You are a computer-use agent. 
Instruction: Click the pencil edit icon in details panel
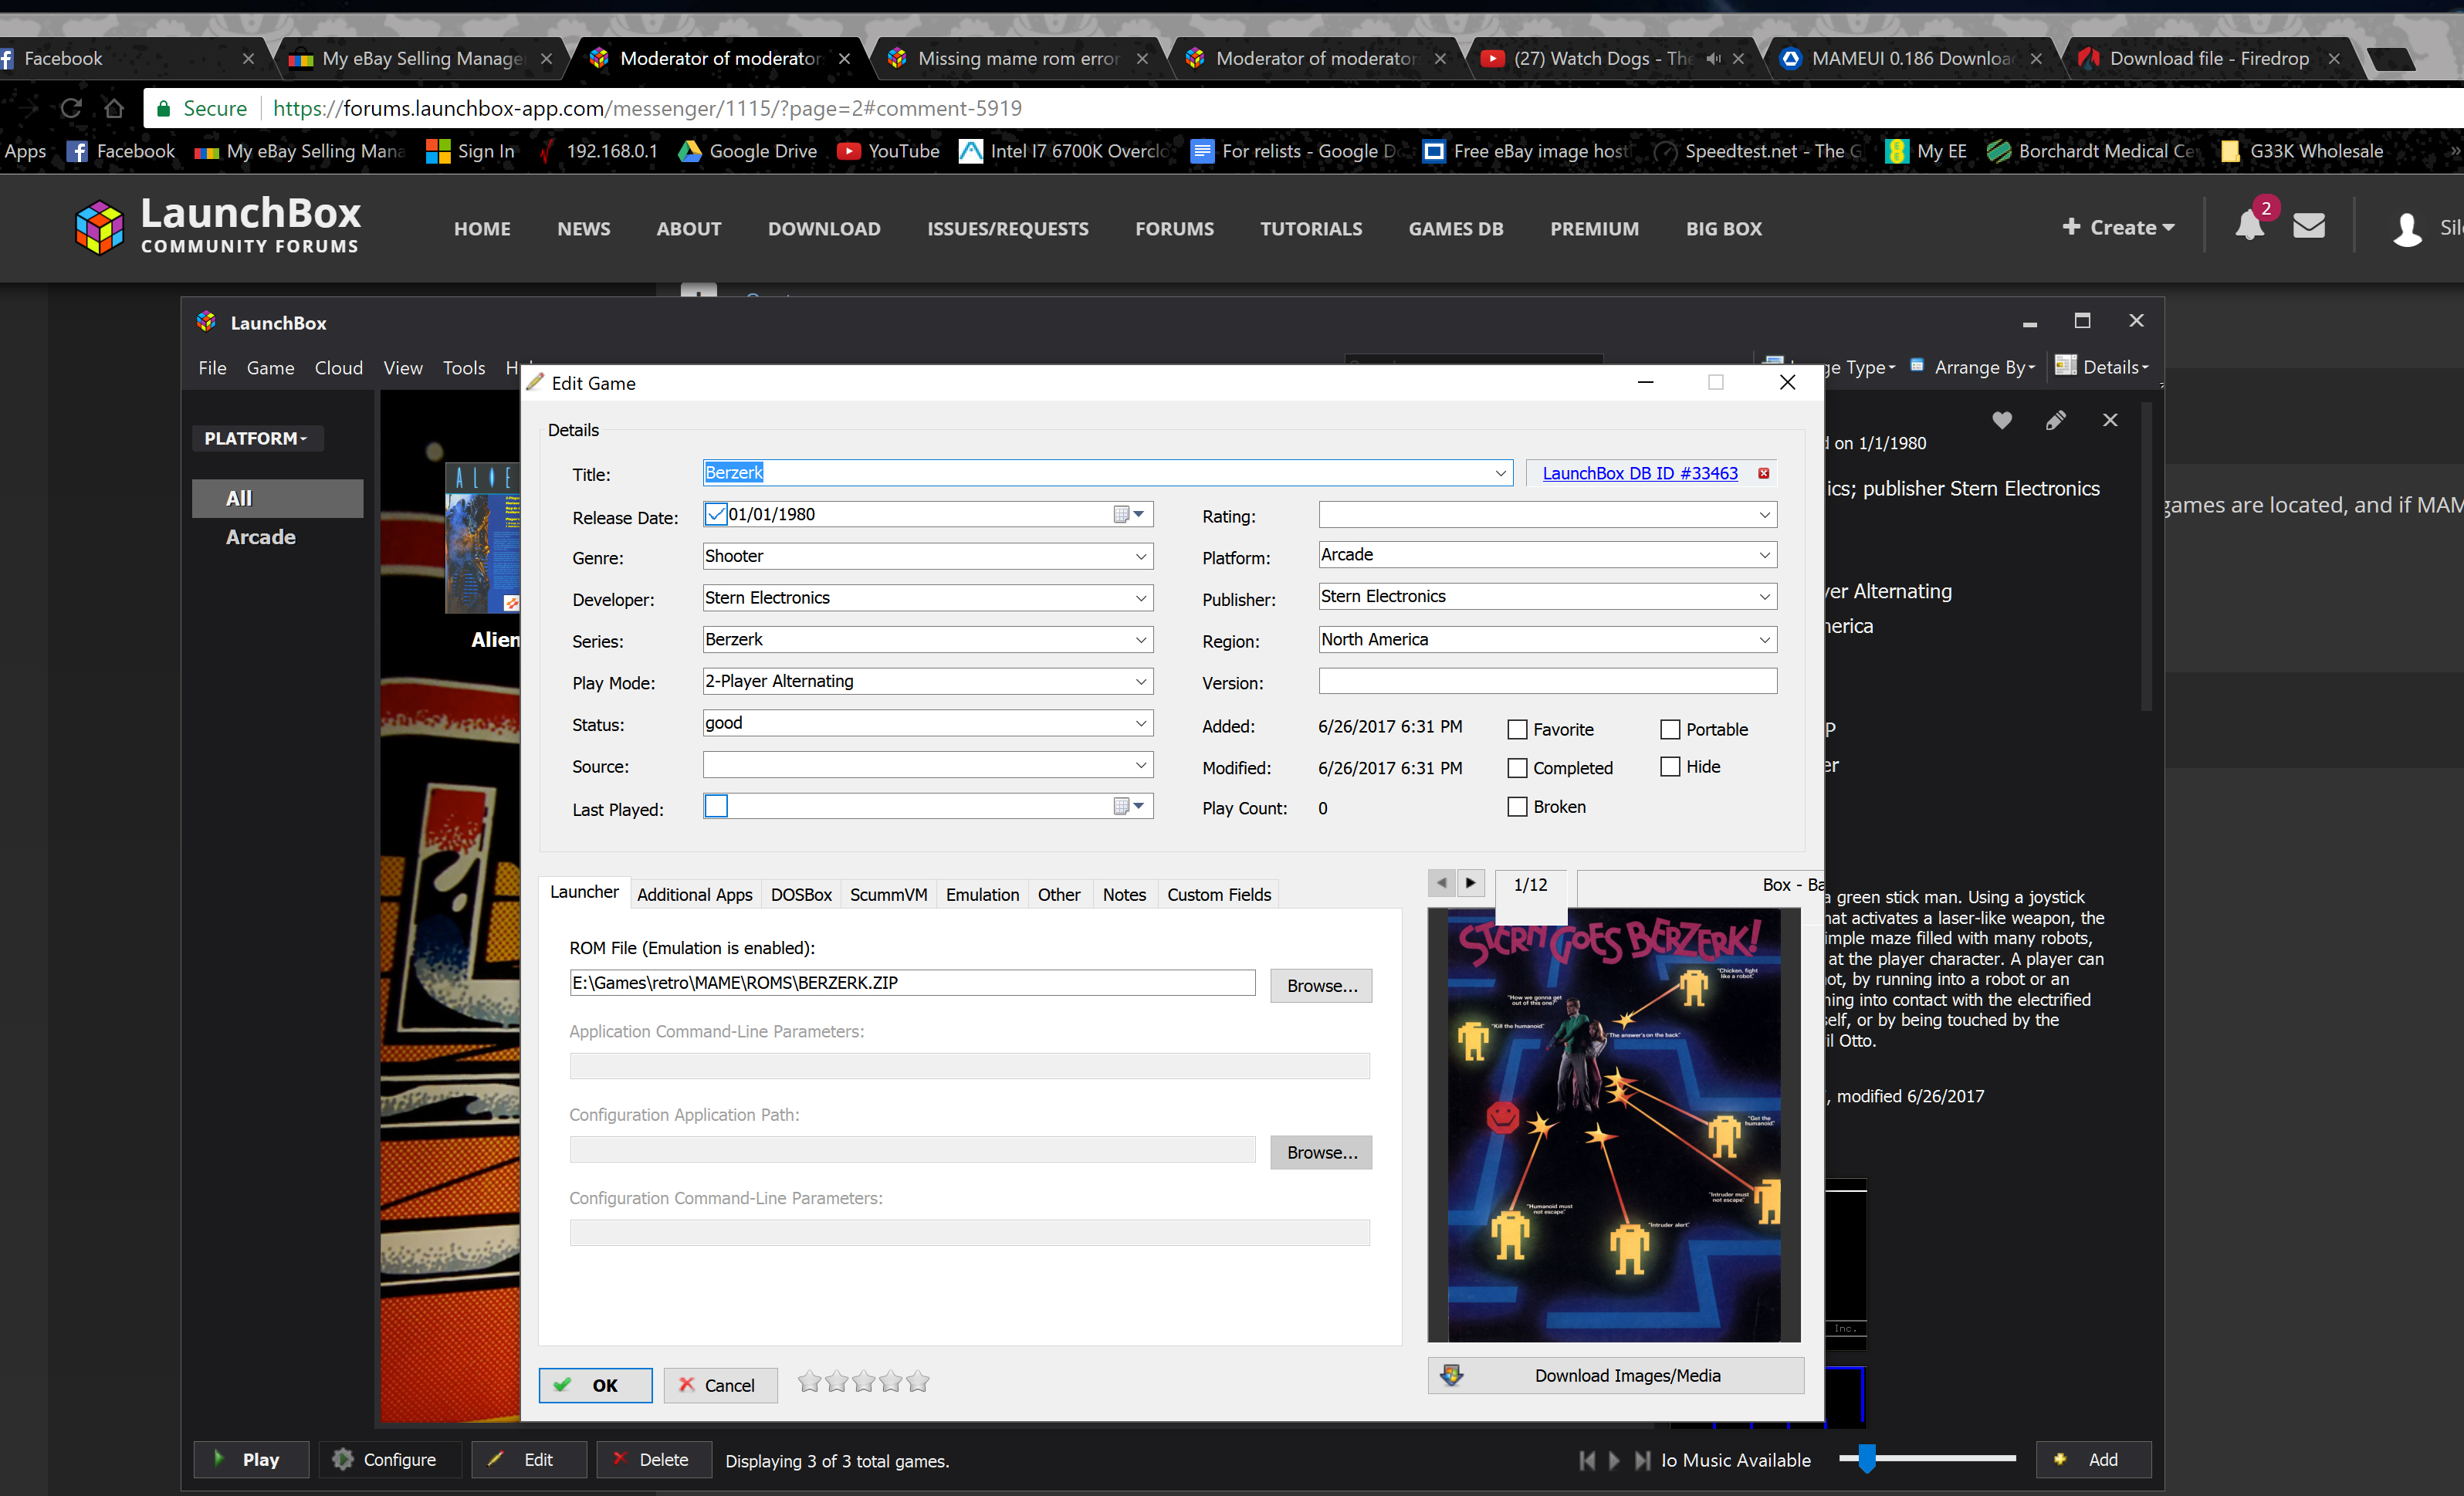(2055, 421)
